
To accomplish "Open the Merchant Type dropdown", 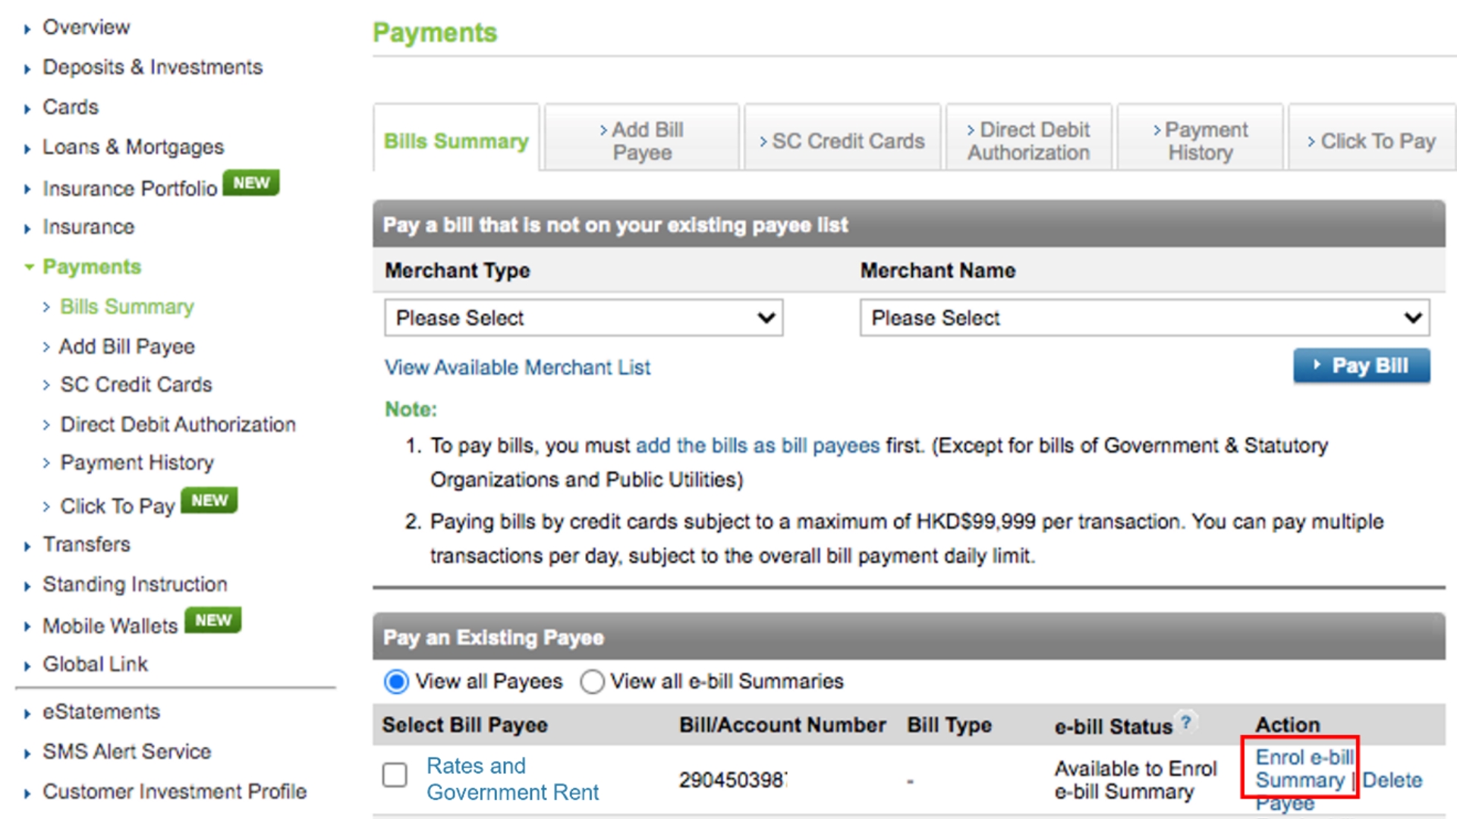I will pos(583,318).
